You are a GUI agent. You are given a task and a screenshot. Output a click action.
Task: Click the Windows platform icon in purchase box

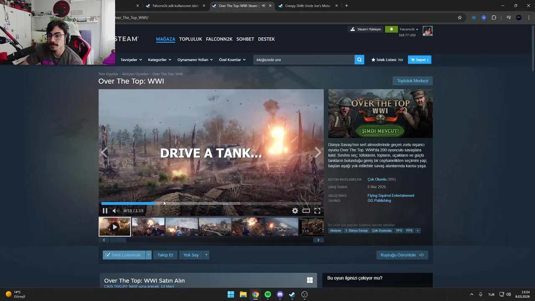click(x=310, y=280)
